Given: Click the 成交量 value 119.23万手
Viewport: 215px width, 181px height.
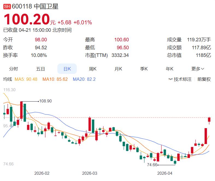Looking at the screenshot, I should coord(199,40).
